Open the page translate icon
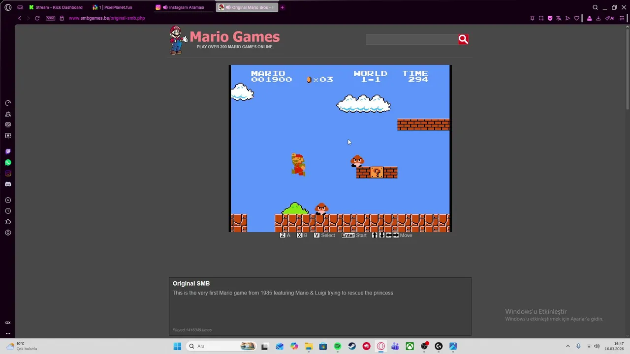The height and width of the screenshot is (354, 630). tap(559, 18)
